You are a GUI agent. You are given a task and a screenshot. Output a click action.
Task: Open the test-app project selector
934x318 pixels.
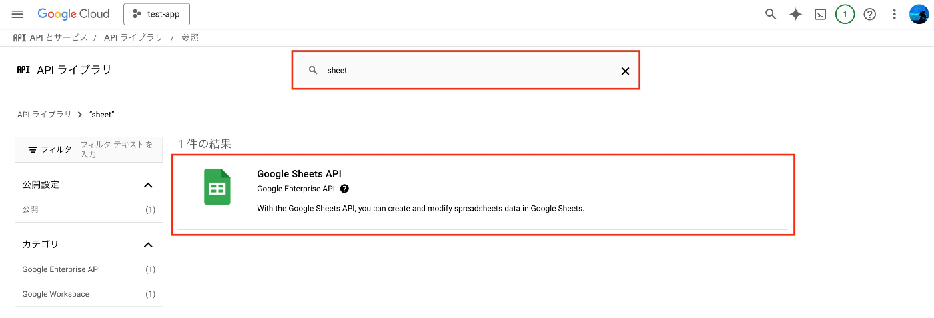point(157,14)
